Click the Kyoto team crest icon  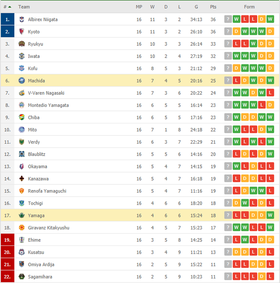pyautogui.click(x=22, y=32)
